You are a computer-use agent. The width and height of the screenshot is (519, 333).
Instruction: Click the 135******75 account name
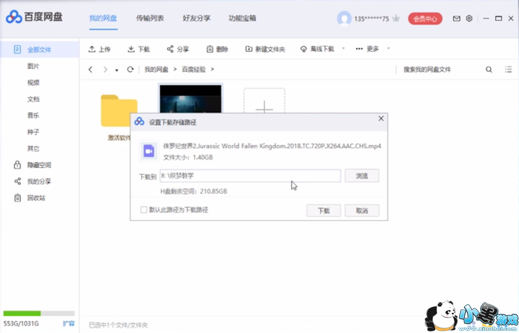(371, 19)
